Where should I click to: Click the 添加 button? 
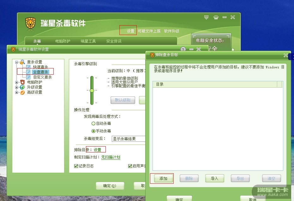163,179
